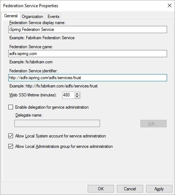This screenshot has width=175, height=195.
Task: Click the Enable delegation label text
Action: 52,107
